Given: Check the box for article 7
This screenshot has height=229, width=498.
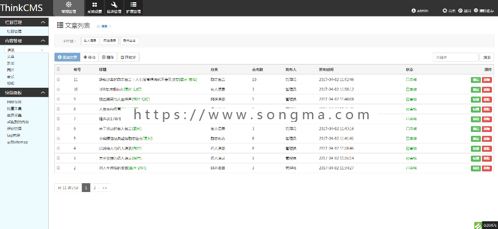Looking at the screenshot, I should (59, 119).
